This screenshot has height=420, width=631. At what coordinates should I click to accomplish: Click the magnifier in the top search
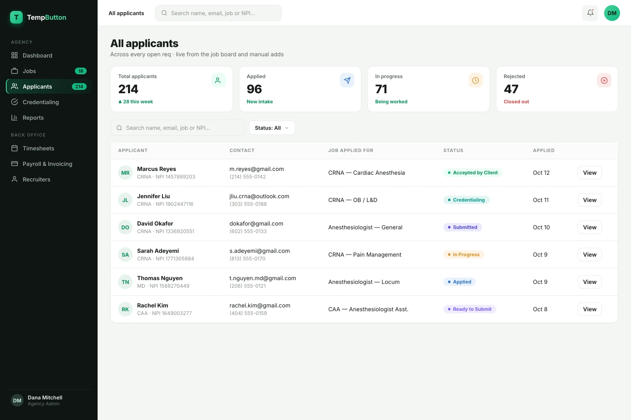pos(164,13)
